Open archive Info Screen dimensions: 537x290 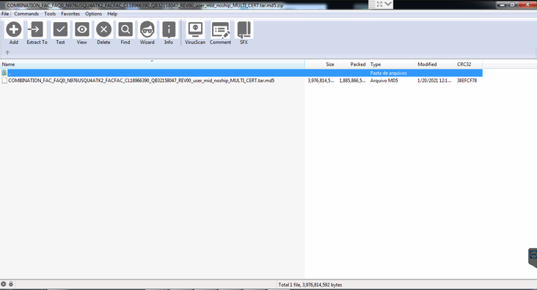point(169,29)
